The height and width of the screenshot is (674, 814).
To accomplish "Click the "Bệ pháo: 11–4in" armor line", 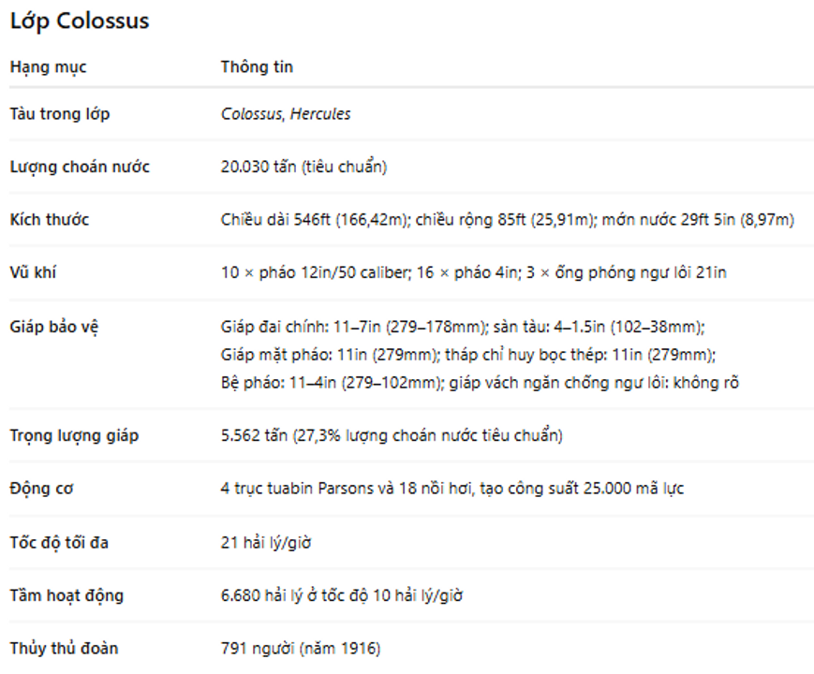I will pos(480,383).
